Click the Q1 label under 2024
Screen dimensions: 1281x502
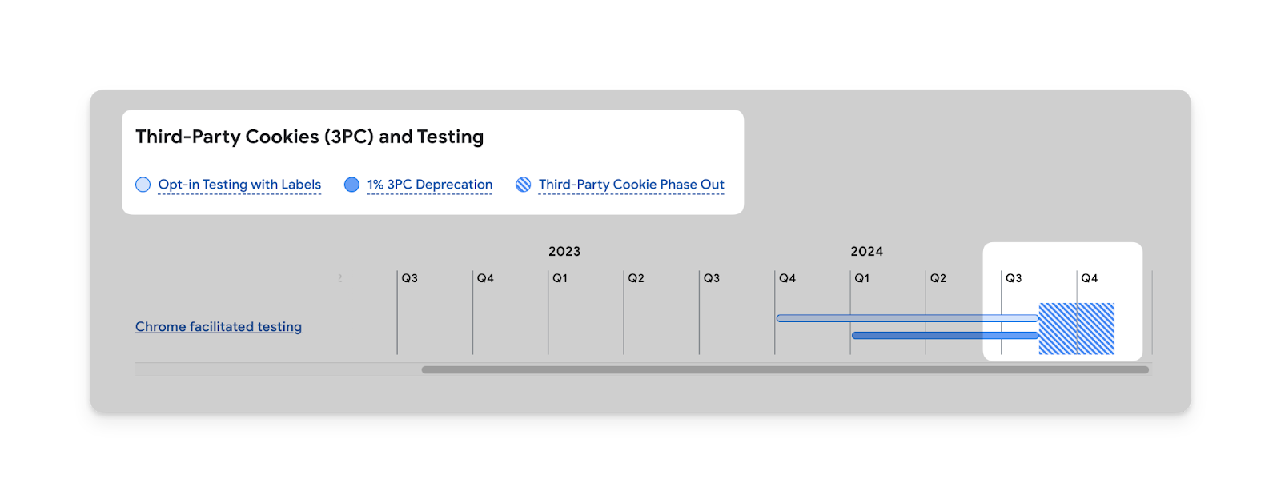(x=862, y=278)
